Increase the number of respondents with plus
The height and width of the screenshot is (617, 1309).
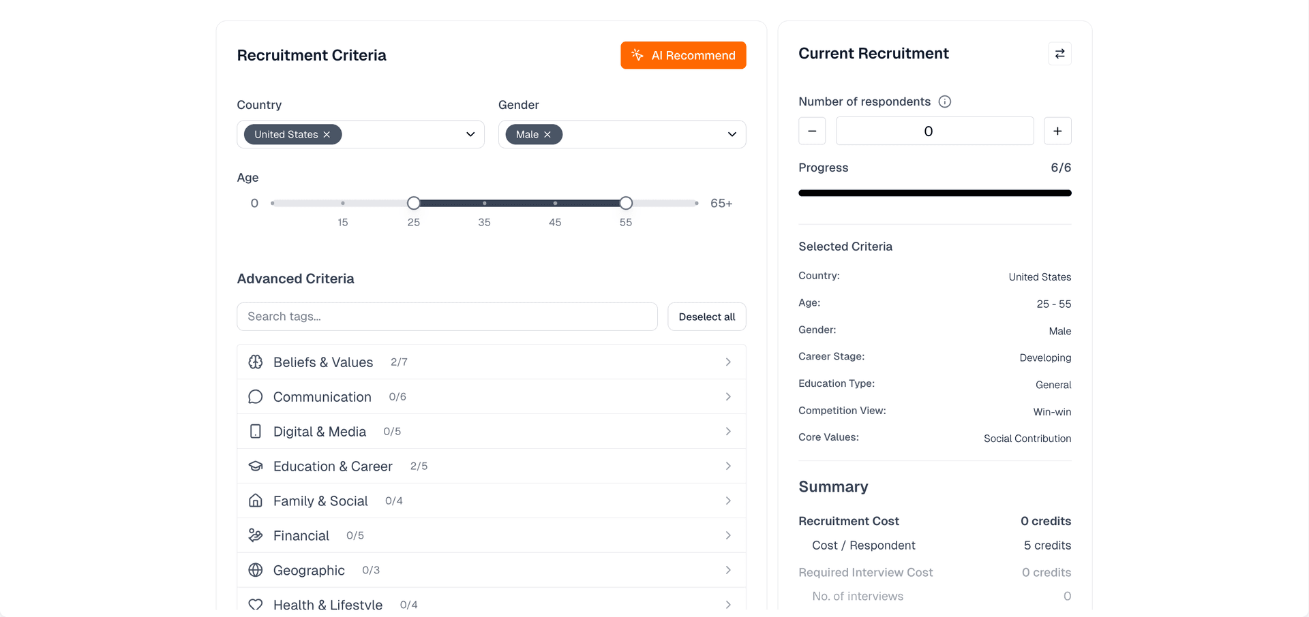click(x=1057, y=131)
